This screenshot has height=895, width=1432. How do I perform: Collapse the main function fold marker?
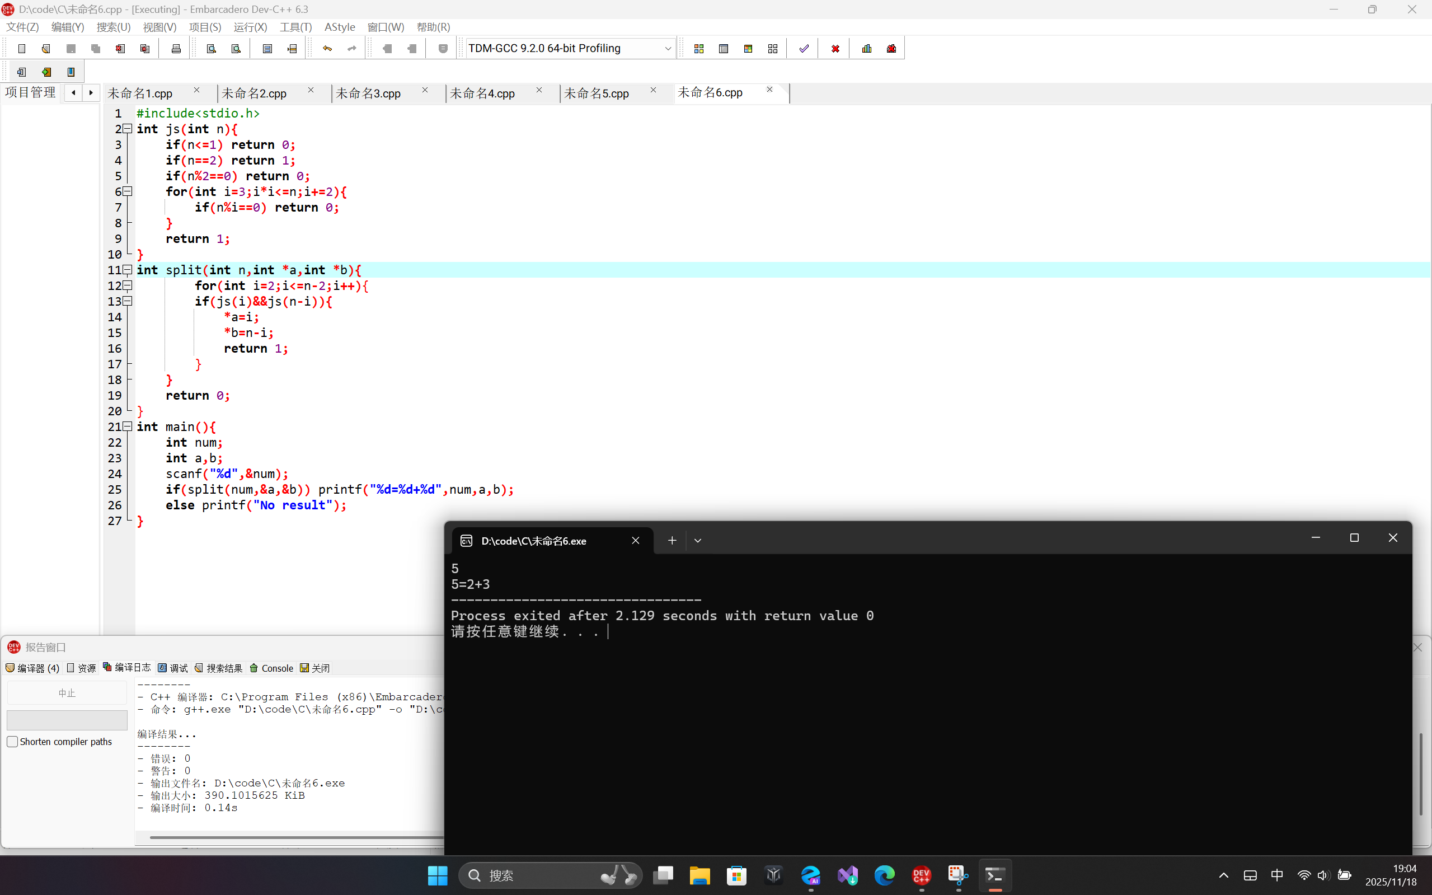click(127, 427)
